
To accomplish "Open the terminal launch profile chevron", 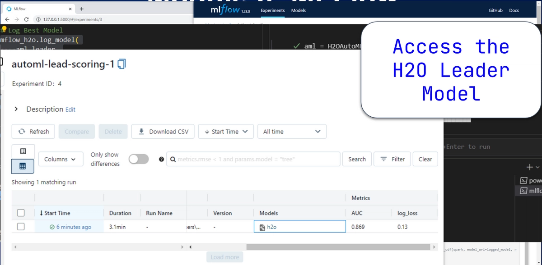I will click(x=537, y=168).
